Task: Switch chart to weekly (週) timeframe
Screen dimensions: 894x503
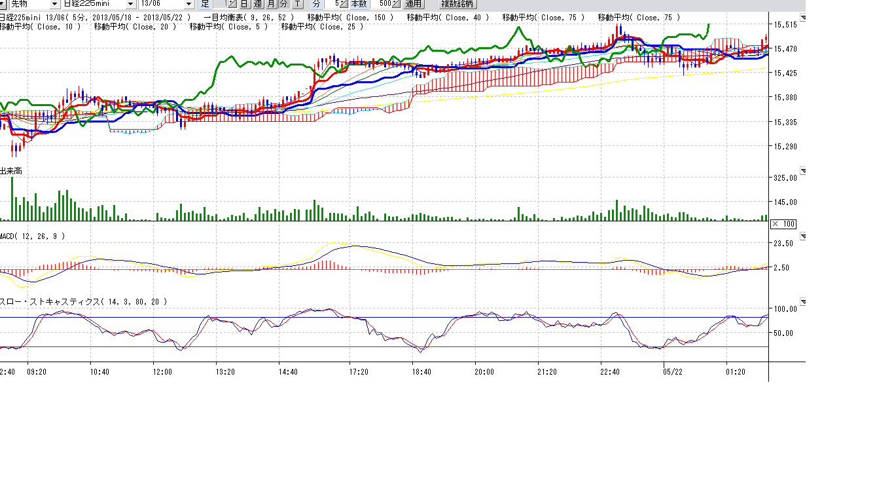Action: pos(258,4)
